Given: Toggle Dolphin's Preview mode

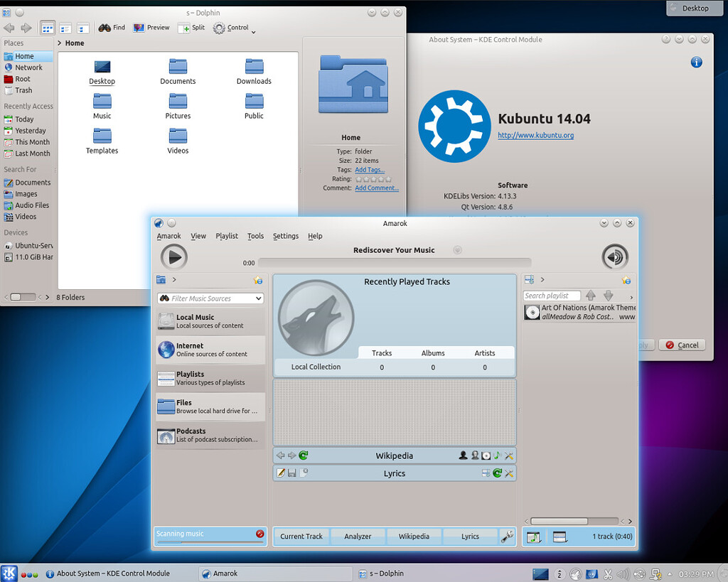Looking at the screenshot, I should pos(151,28).
